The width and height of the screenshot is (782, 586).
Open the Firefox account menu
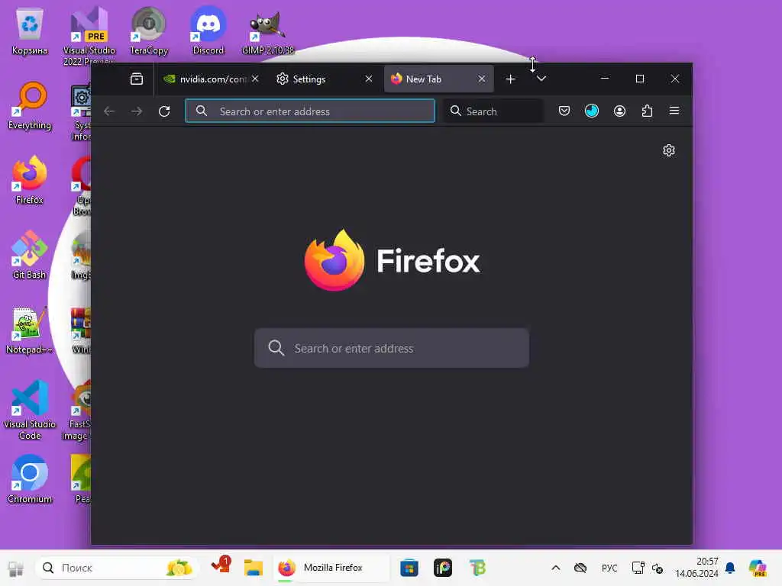(619, 111)
